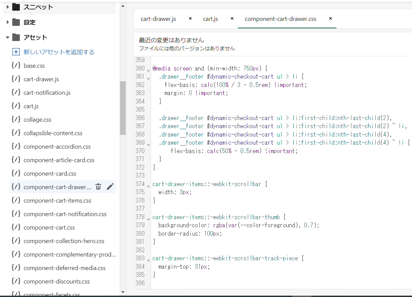412x297 pixels.
Task: Select component-cart-drawer file in sidebar
Action: pyautogui.click(x=57, y=187)
